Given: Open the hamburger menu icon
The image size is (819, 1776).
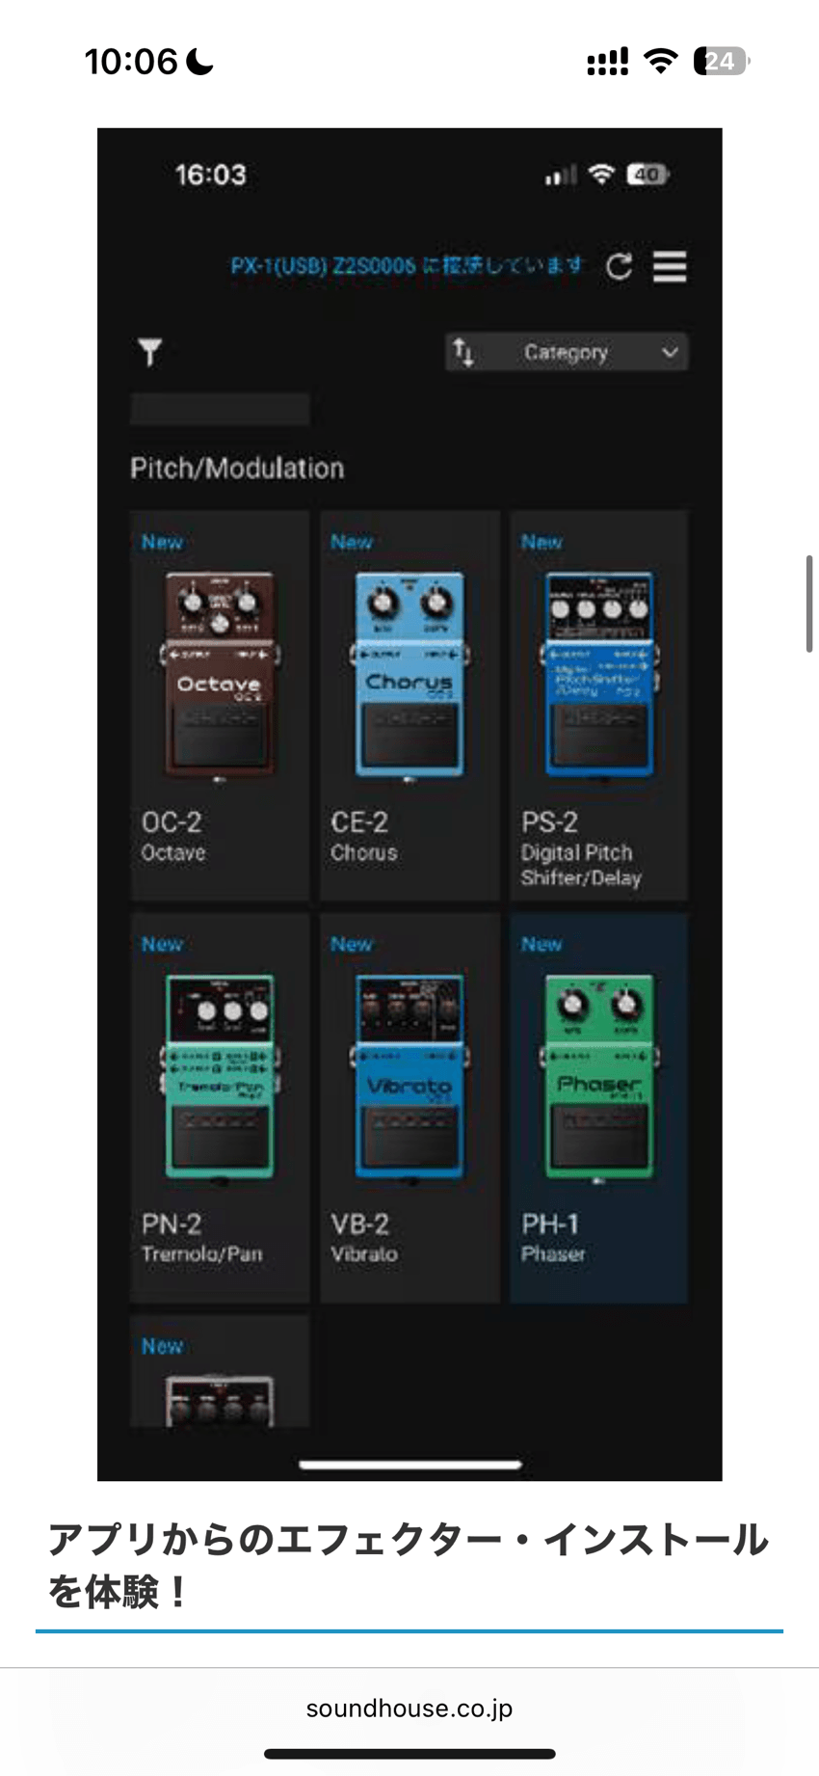Looking at the screenshot, I should 670,266.
